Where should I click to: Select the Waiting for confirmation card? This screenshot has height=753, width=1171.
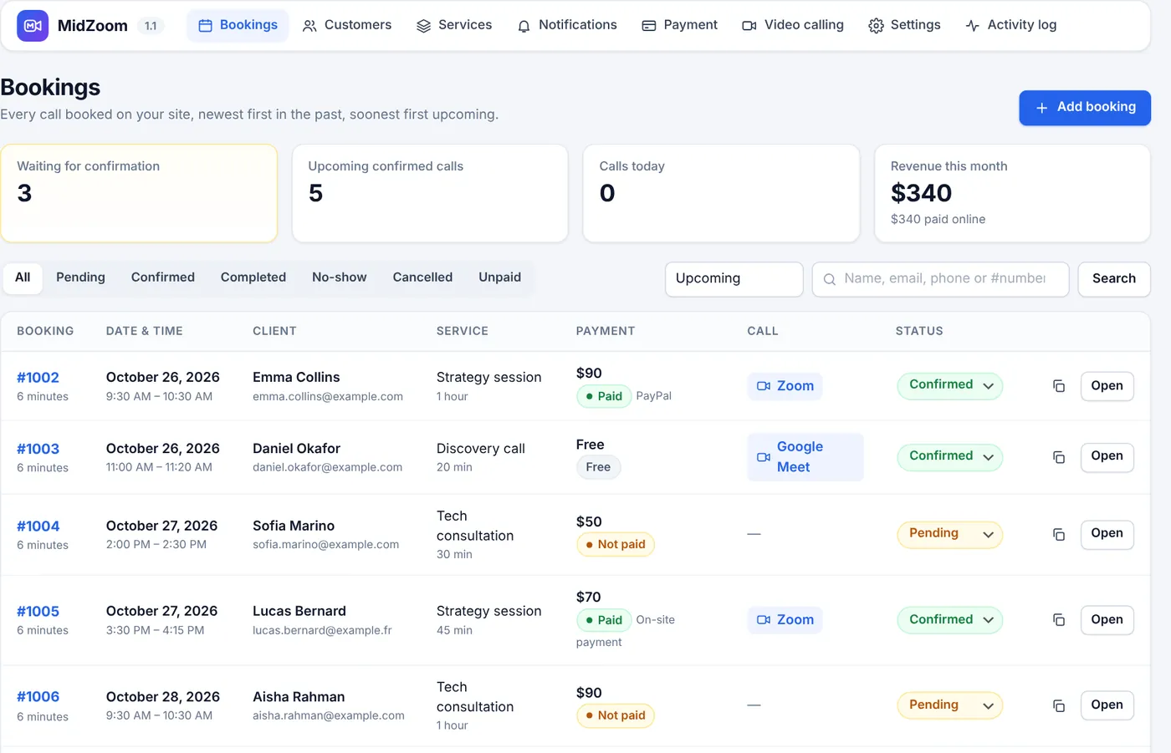click(x=139, y=194)
